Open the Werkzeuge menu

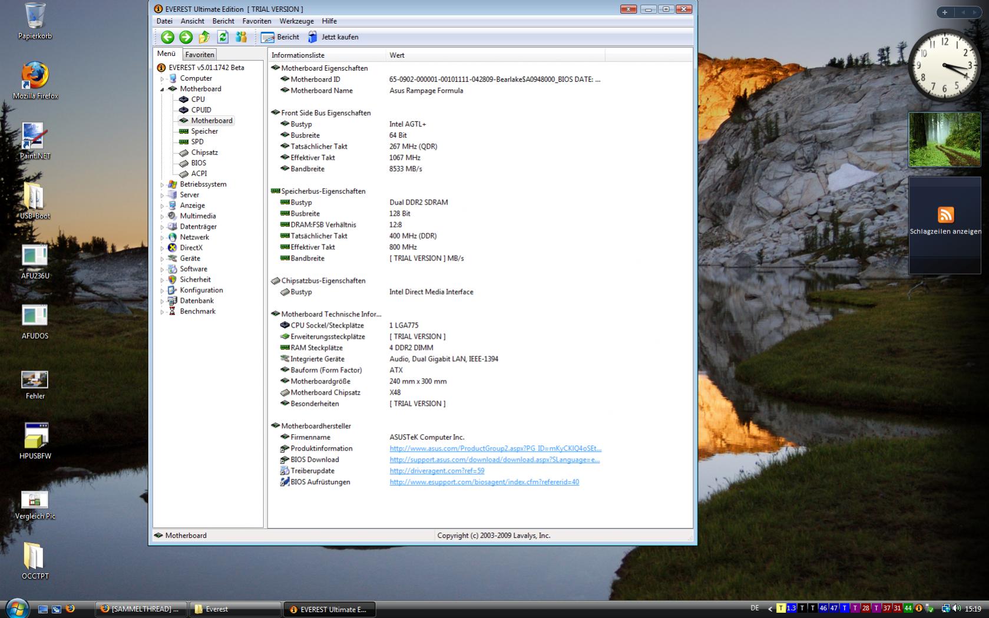tap(296, 21)
